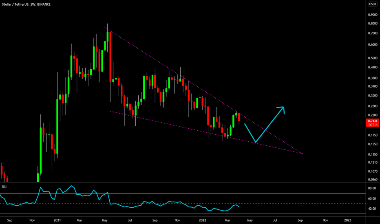Click the 0.7000 price axis label
Screen dimensions: 380x224
[373, 33]
